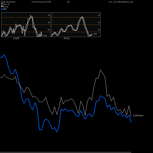Click the 'FULL' label below chart
The width and height of the screenshot is (153, 153).
click(67, 39)
